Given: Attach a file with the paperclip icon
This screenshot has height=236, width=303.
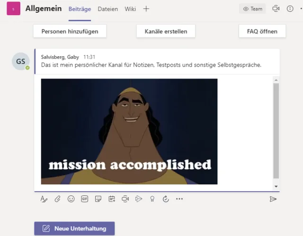Looking at the screenshot, I should [57, 199].
